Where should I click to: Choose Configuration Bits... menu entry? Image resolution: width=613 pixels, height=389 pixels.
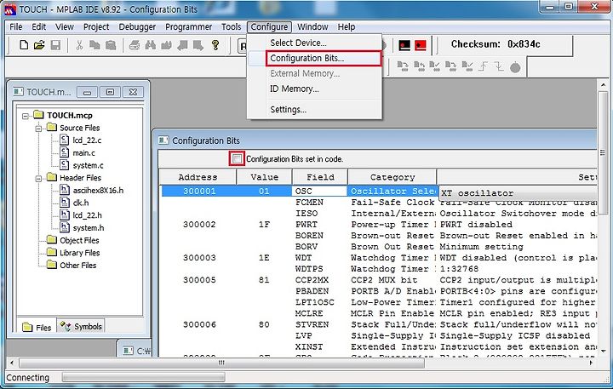[315, 58]
